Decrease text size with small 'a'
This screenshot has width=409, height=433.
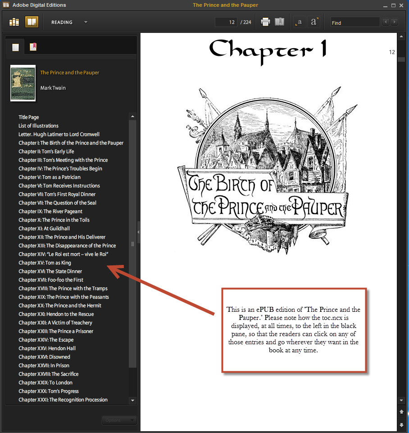pyautogui.click(x=300, y=22)
